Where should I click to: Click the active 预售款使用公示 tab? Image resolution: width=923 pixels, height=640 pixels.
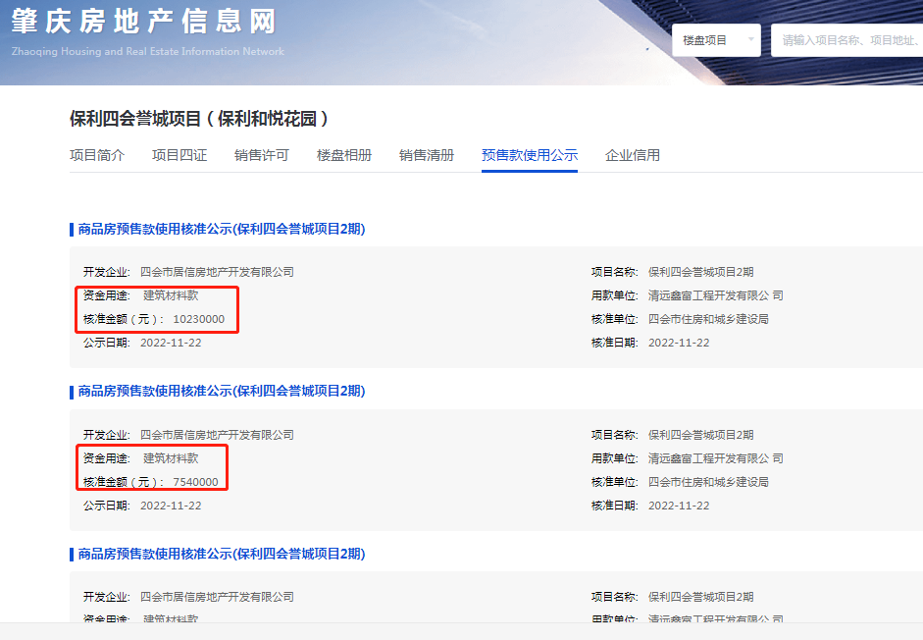point(530,155)
